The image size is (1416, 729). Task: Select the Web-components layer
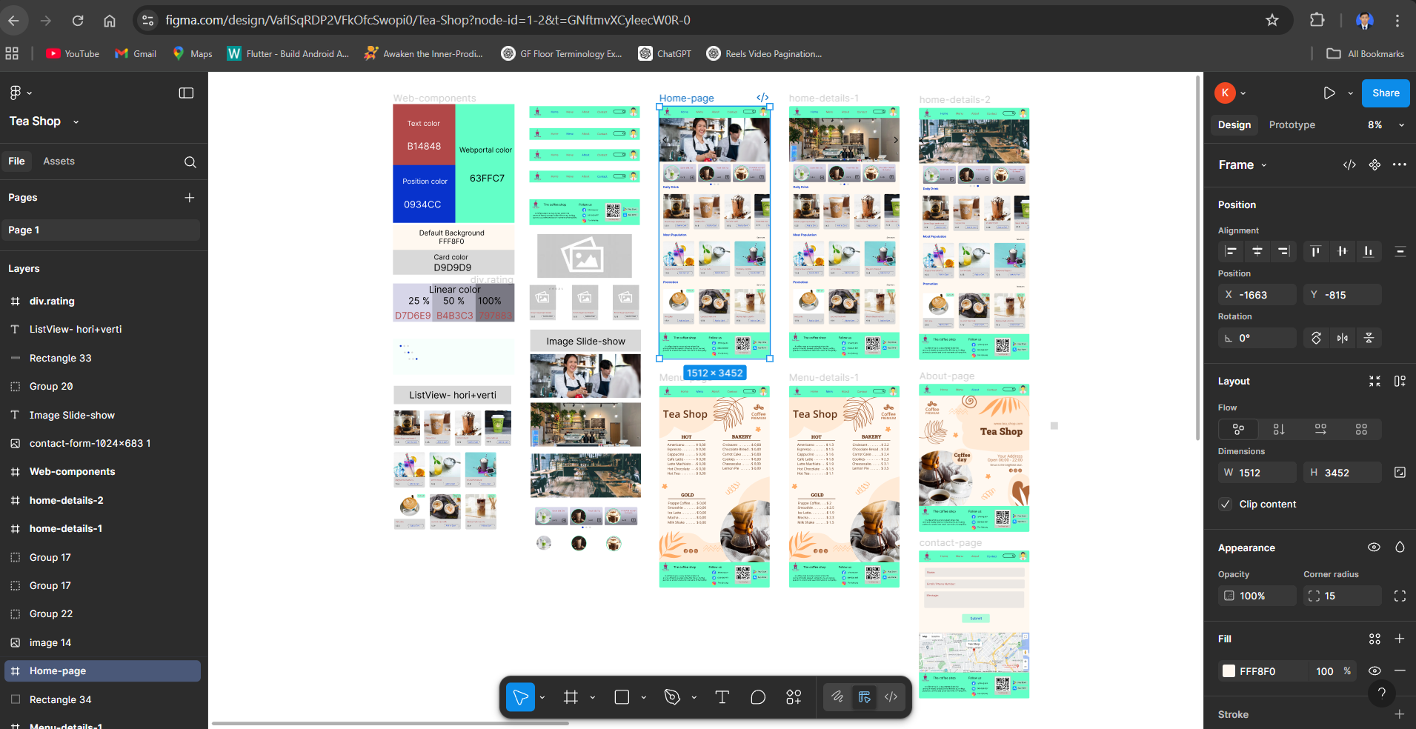coord(72,472)
